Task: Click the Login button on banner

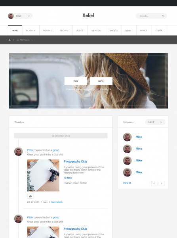Action: click(101, 81)
